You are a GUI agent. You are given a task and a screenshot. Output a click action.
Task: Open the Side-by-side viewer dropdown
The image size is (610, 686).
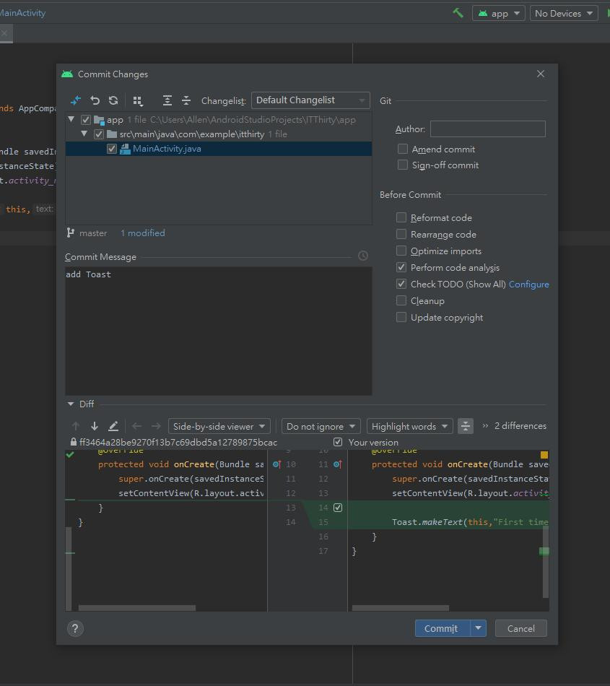click(x=219, y=426)
